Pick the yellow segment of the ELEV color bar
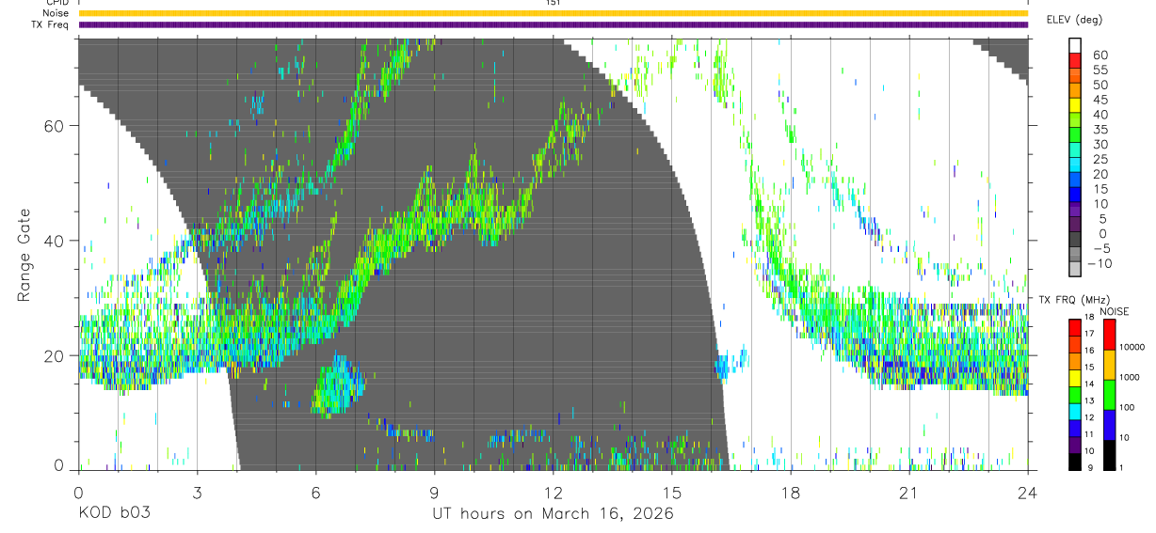 (1076, 104)
